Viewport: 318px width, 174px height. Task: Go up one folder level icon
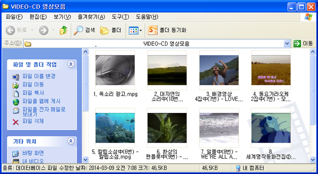pyautogui.click(x=64, y=31)
